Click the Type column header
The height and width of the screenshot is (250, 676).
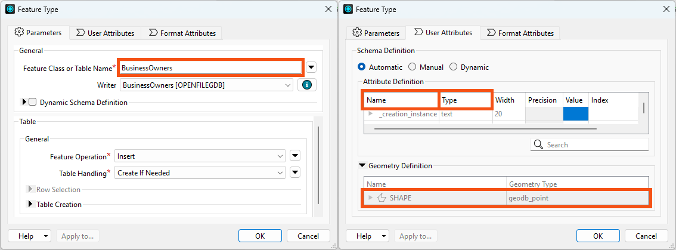click(466, 100)
